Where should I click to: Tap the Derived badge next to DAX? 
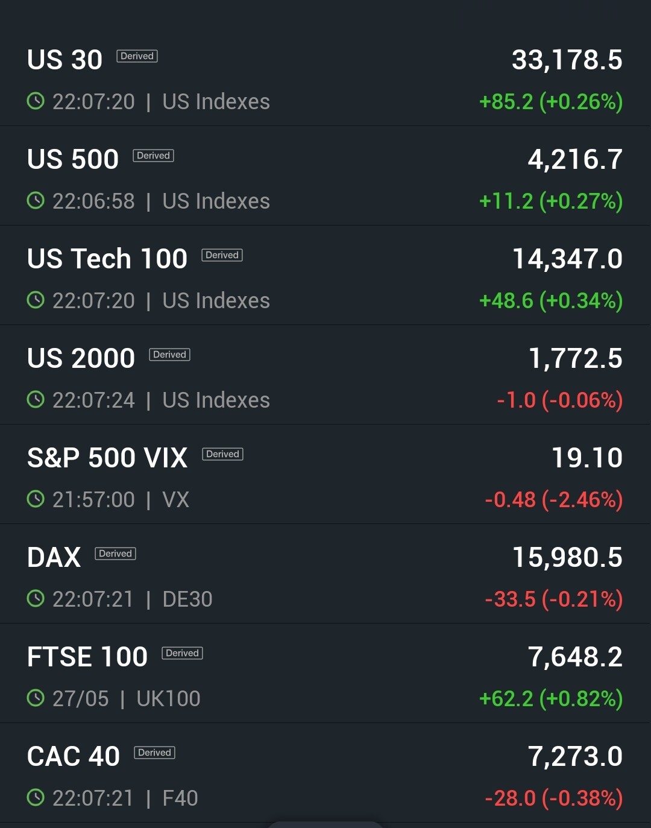[115, 554]
